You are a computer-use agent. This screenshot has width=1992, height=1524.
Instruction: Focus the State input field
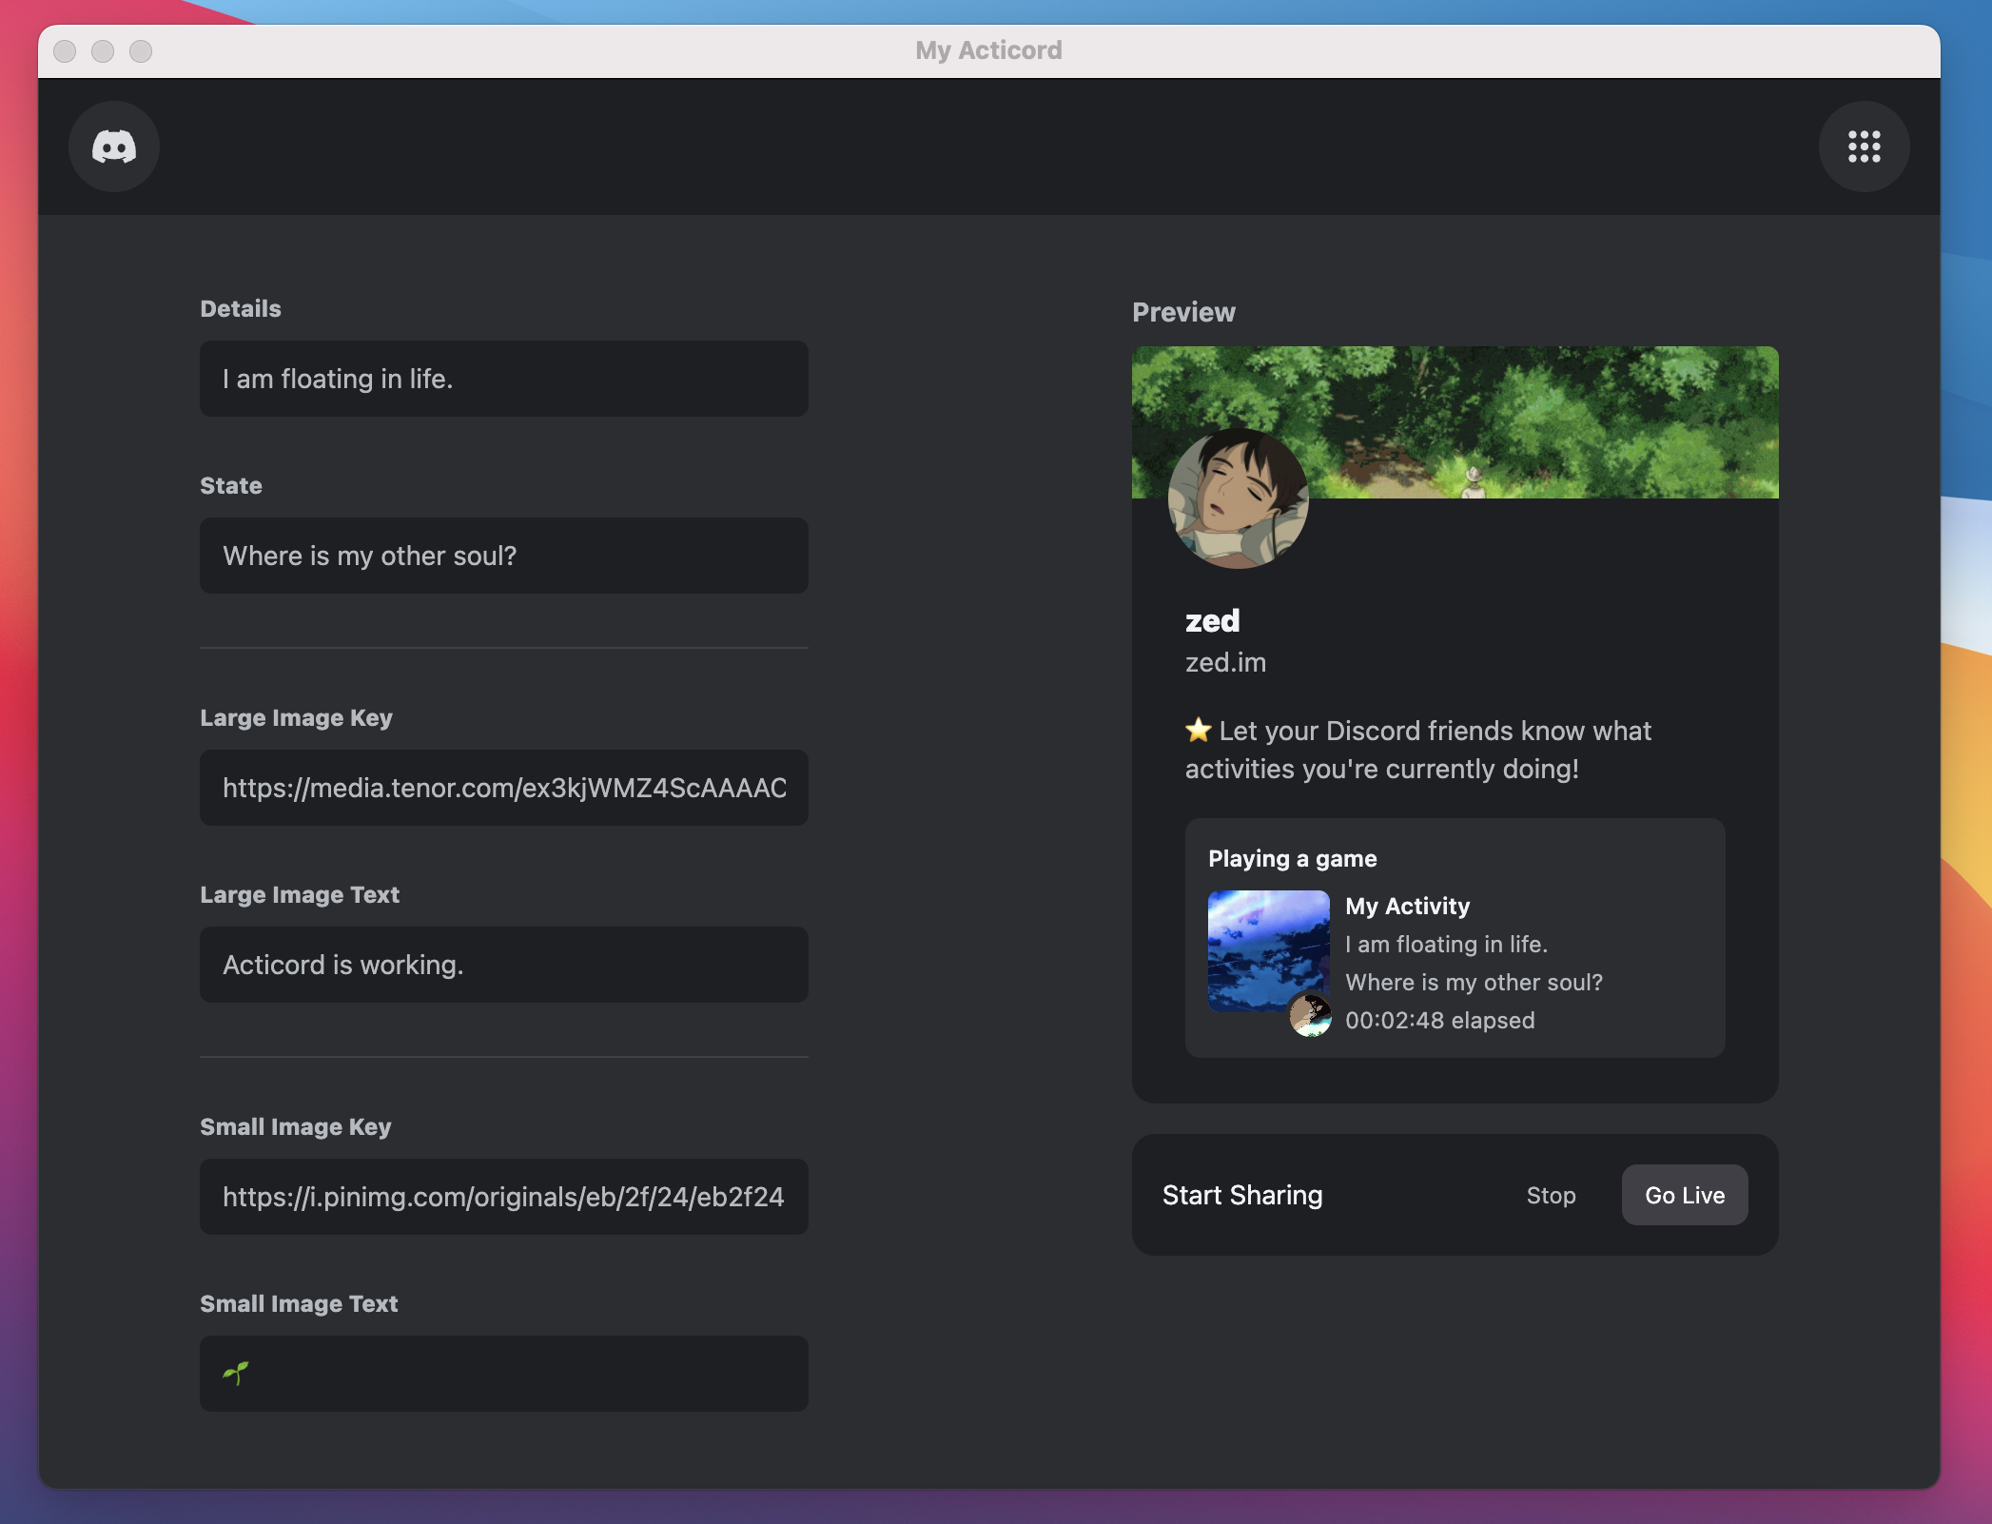pyautogui.click(x=503, y=556)
